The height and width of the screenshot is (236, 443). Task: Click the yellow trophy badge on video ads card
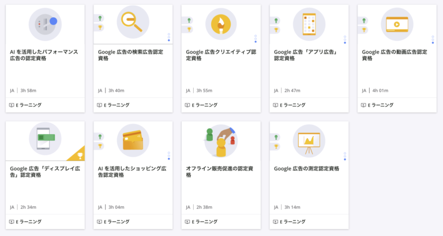pyautogui.click(x=365, y=28)
